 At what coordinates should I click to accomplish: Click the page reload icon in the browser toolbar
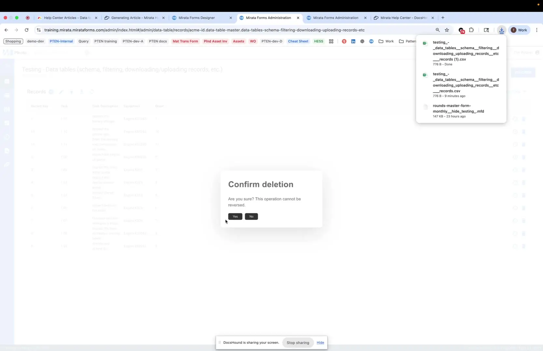[27, 30]
